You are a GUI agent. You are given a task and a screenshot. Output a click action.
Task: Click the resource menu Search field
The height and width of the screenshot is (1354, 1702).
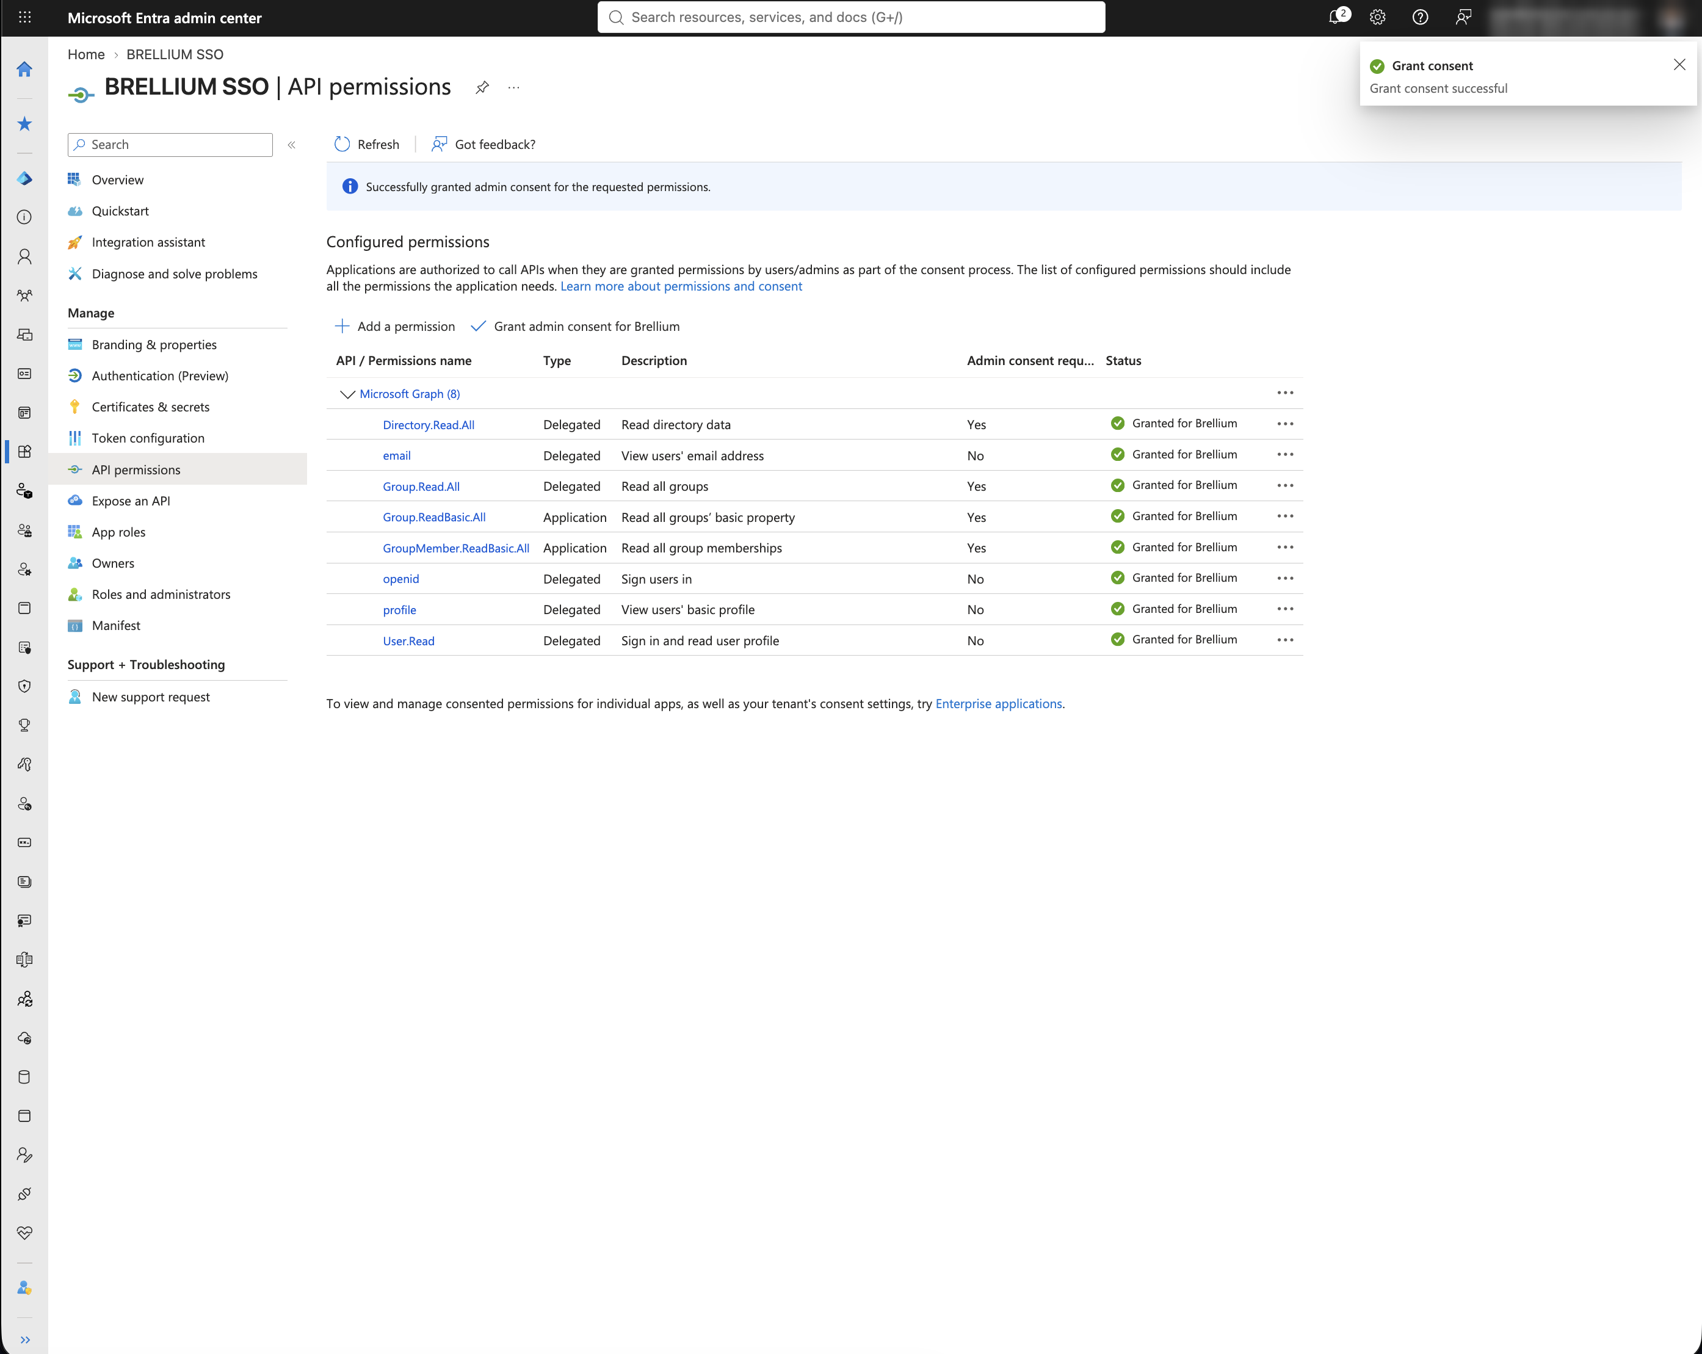click(170, 145)
